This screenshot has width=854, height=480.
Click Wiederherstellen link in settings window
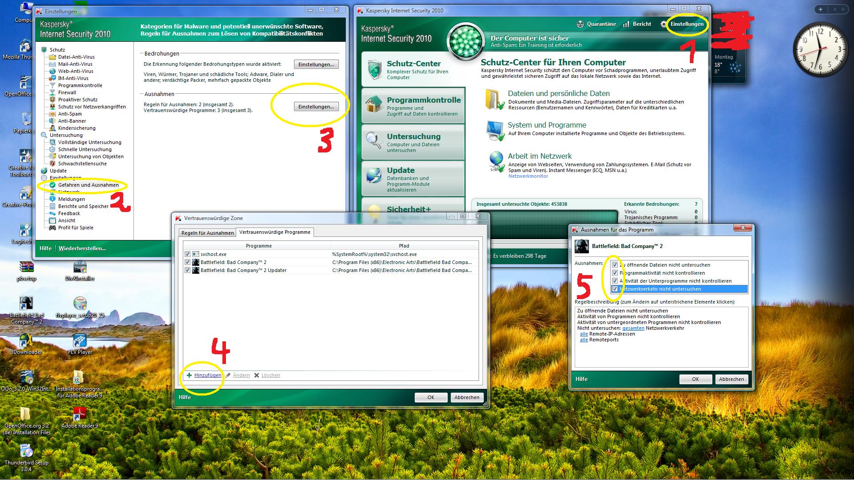(82, 248)
